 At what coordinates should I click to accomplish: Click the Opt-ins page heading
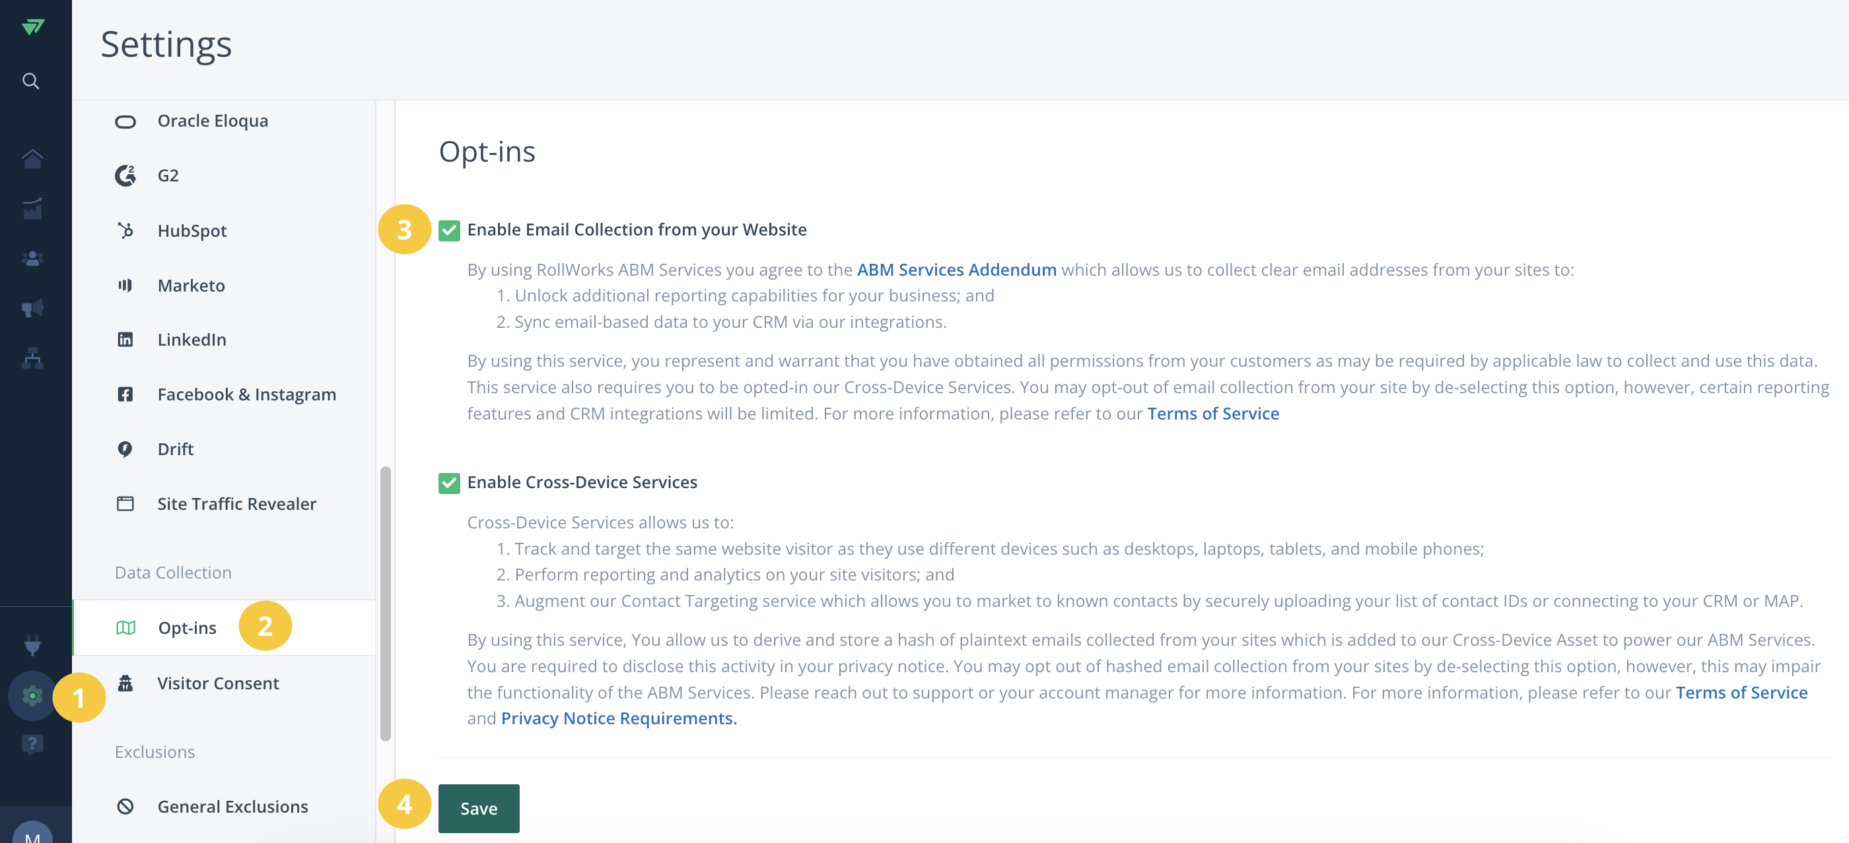click(487, 152)
